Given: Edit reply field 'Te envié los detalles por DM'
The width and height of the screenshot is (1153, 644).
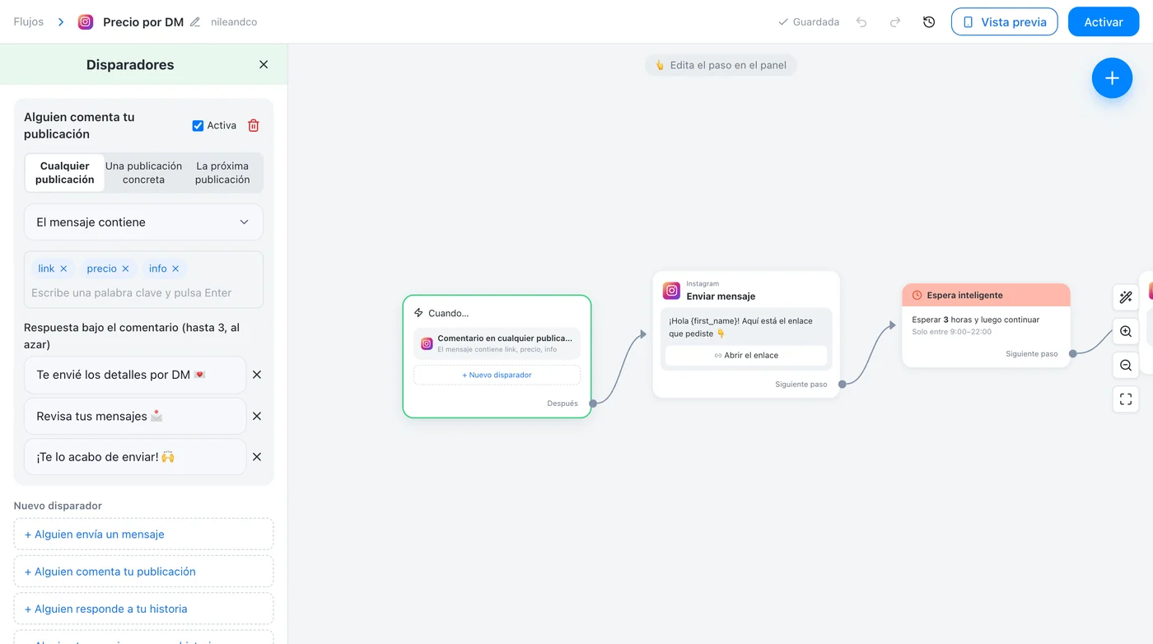Looking at the screenshot, I should 135,375.
